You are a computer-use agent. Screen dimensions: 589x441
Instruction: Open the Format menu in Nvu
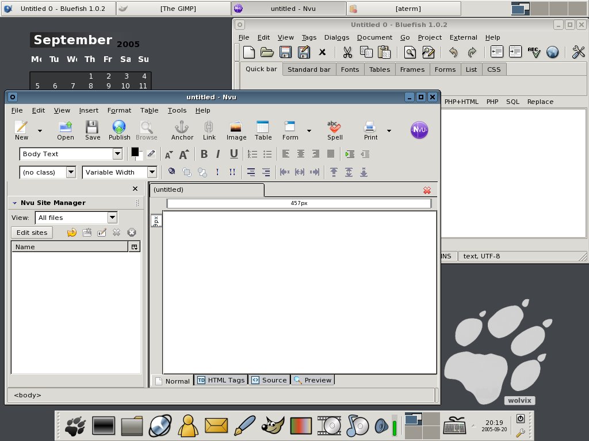(x=119, y=110)
